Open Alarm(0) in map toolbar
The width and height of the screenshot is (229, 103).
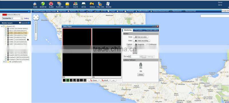pos(72,11)
